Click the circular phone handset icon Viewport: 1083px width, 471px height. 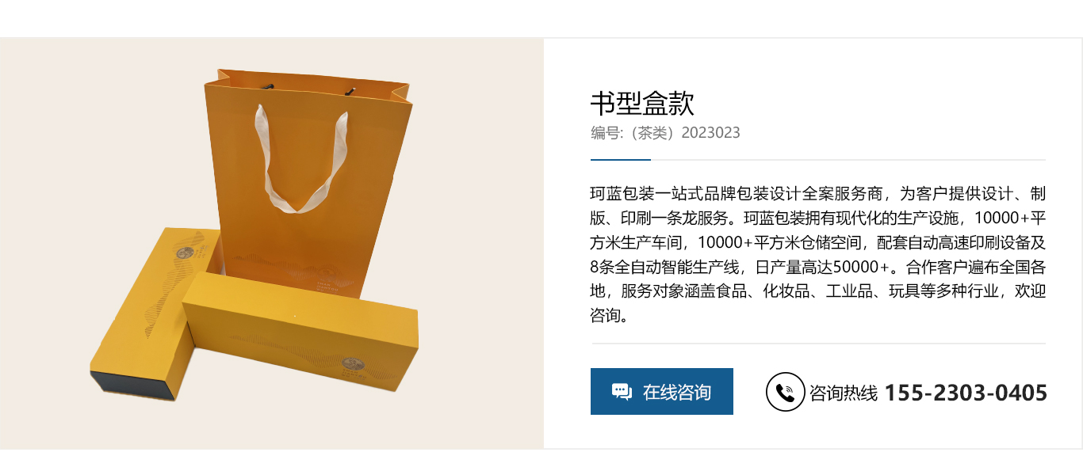pyautogui.click(x=785, y=392)
